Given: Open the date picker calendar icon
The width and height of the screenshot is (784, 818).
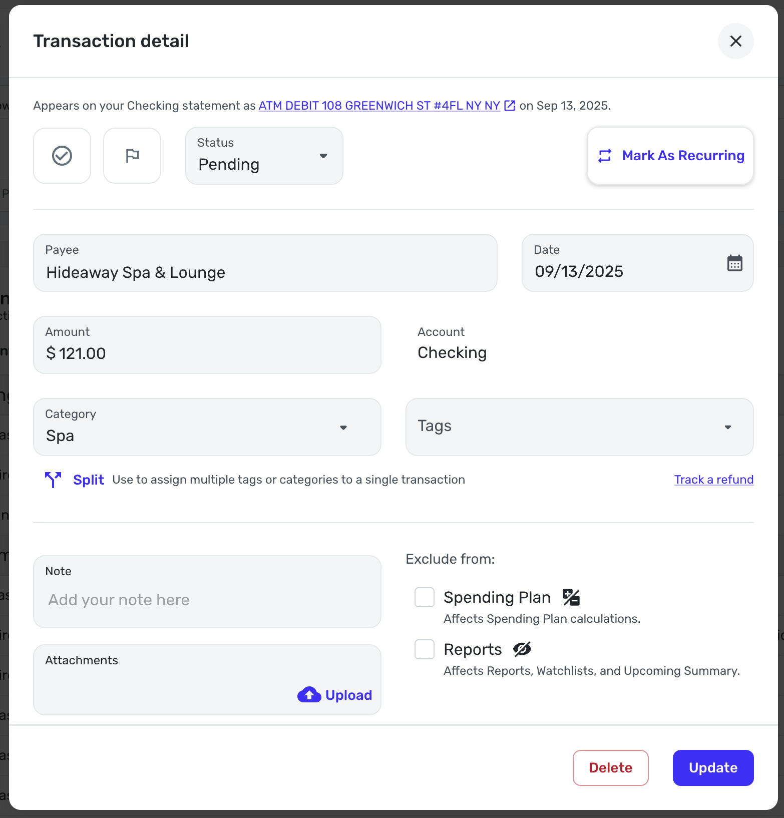Looking at the screenshot, I should [x=734, y=263].
